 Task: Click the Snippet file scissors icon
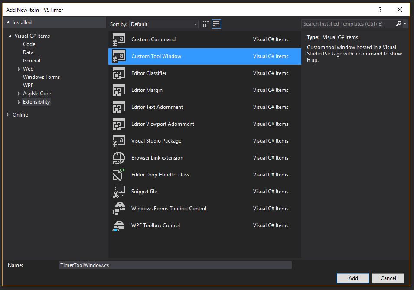tap(118, 192)
